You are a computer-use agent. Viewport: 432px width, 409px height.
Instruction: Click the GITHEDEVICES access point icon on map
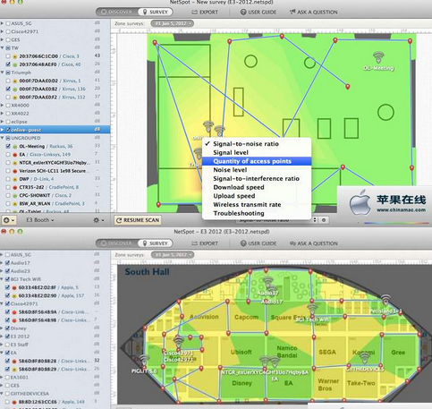click(364, 357)
